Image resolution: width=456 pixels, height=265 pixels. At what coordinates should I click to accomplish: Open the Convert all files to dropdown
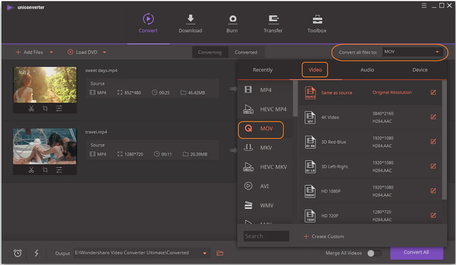pyautogui.click(x=413, y=52)
